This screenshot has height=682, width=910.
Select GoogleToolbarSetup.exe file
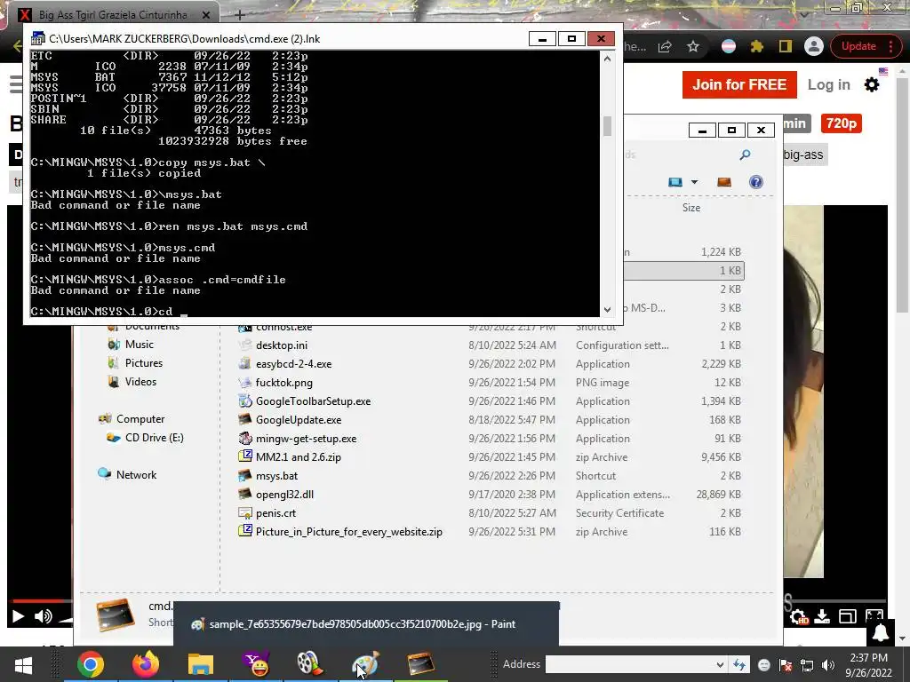[x=313, y=401]
